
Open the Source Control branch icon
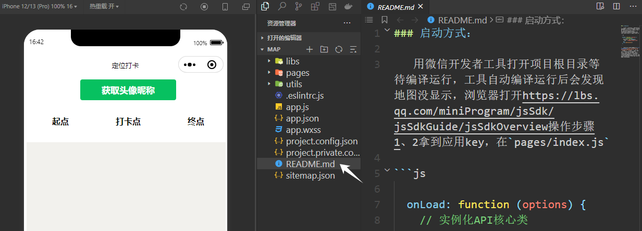(x=299, y=6)
